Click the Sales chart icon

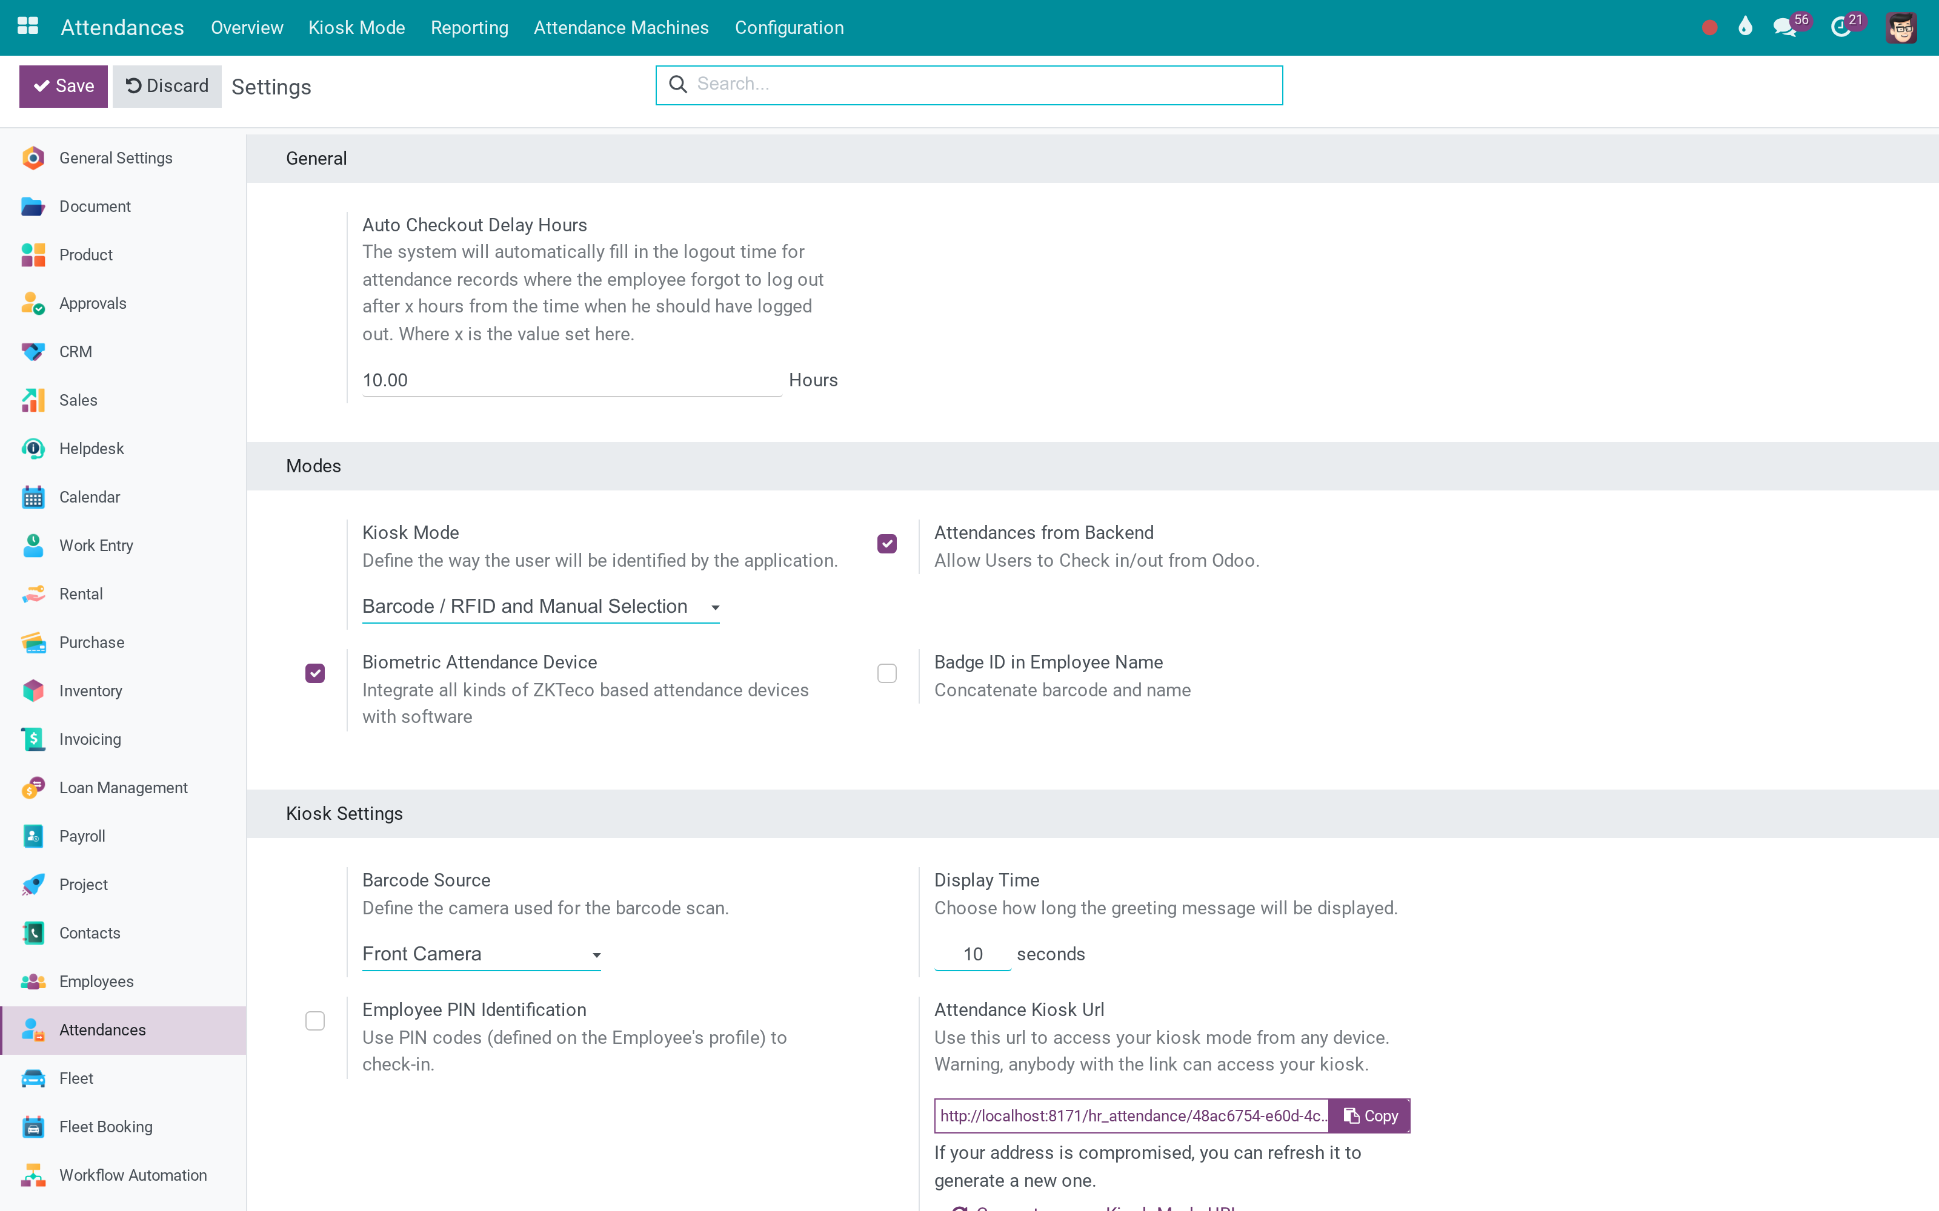[33, 400]
